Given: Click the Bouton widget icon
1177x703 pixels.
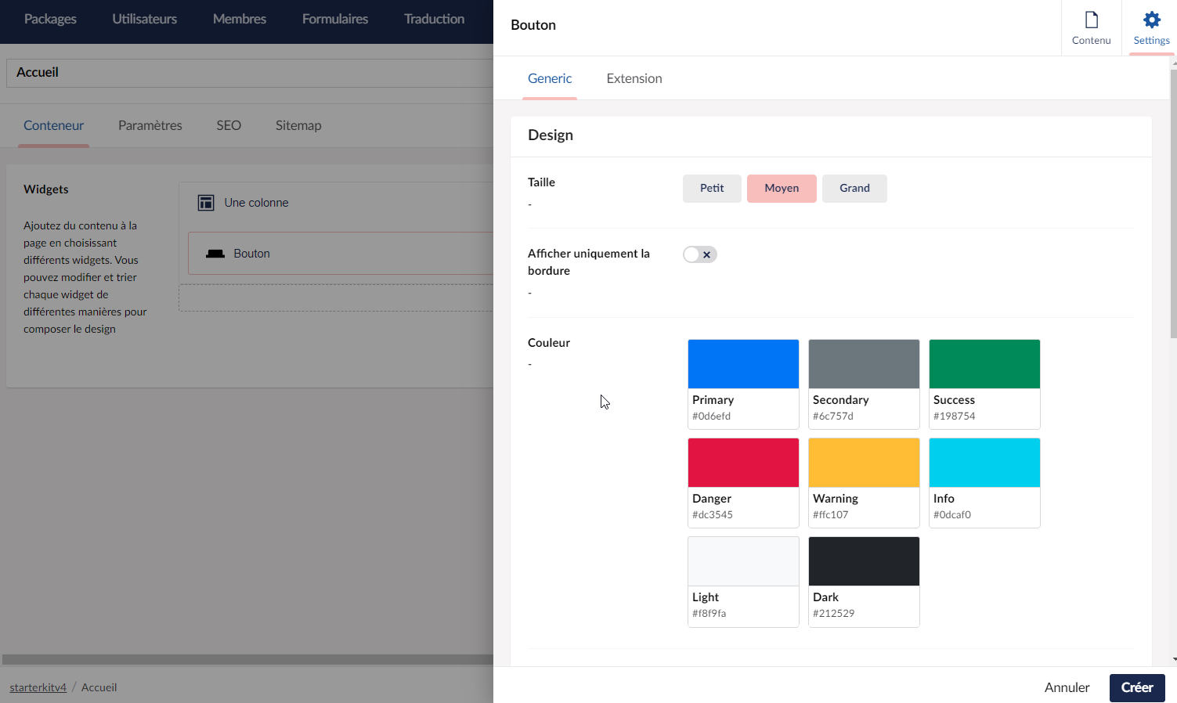Looking at the screenshot, I should click(215, 254).
